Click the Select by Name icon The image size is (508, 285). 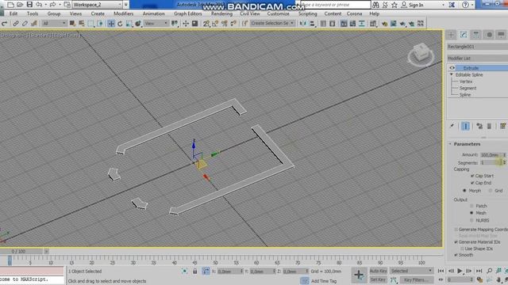click(81, 24)
